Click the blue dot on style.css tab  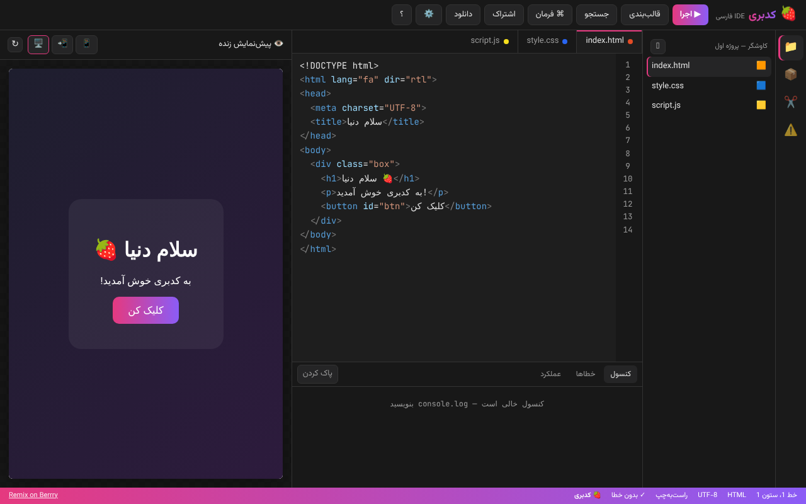click(565, 42)
